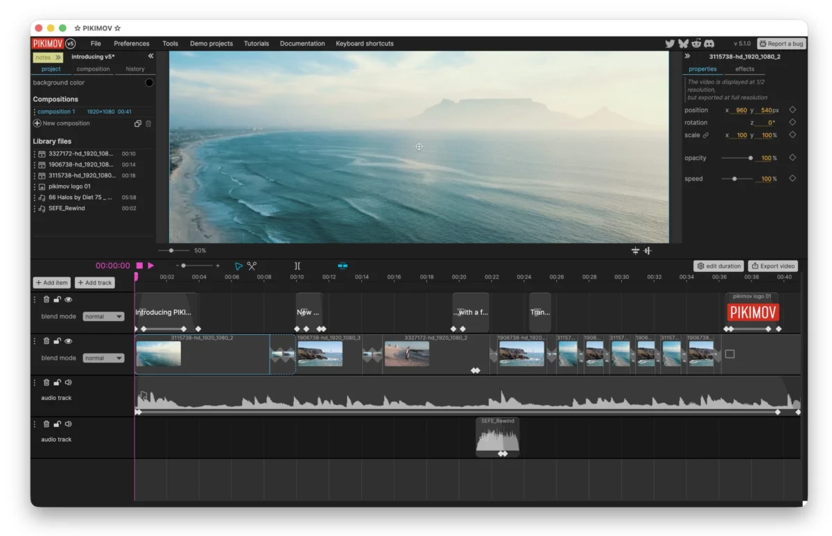Click the background color swatch
The height and width of the screenshot is (536, 832).
(150, 82)
